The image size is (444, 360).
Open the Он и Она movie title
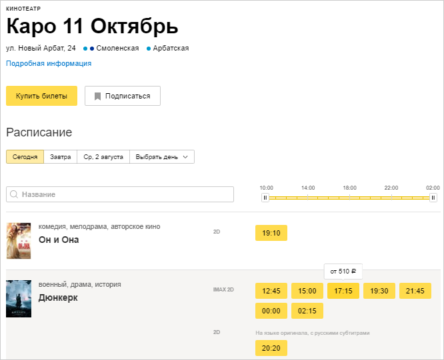[59, 240]
